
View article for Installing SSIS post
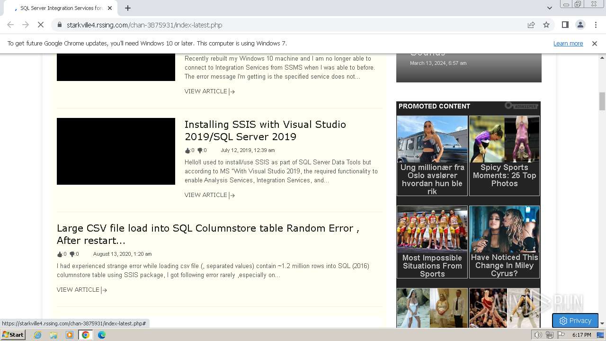pos(209,195)
